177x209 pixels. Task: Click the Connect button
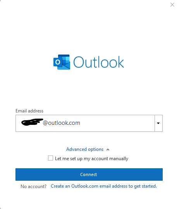pyautogui.click(x=89, y=174)
